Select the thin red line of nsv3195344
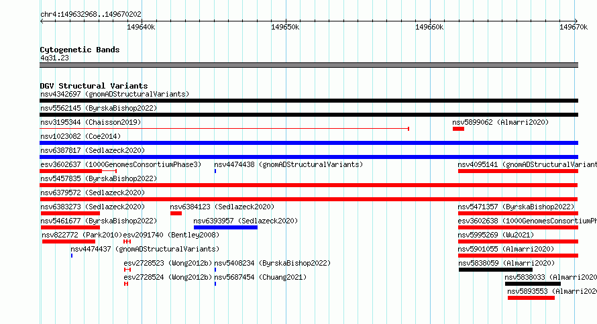This screenshot has height=324, width=597. click(224, 129)
